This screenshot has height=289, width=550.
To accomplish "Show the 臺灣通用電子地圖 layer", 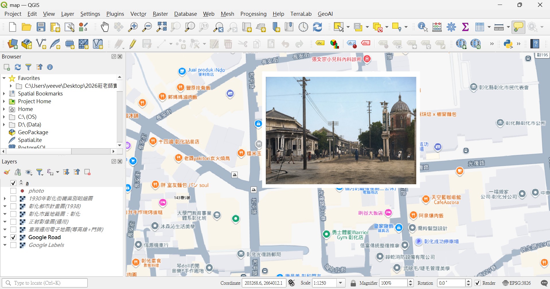I will [x=13, y=229].
